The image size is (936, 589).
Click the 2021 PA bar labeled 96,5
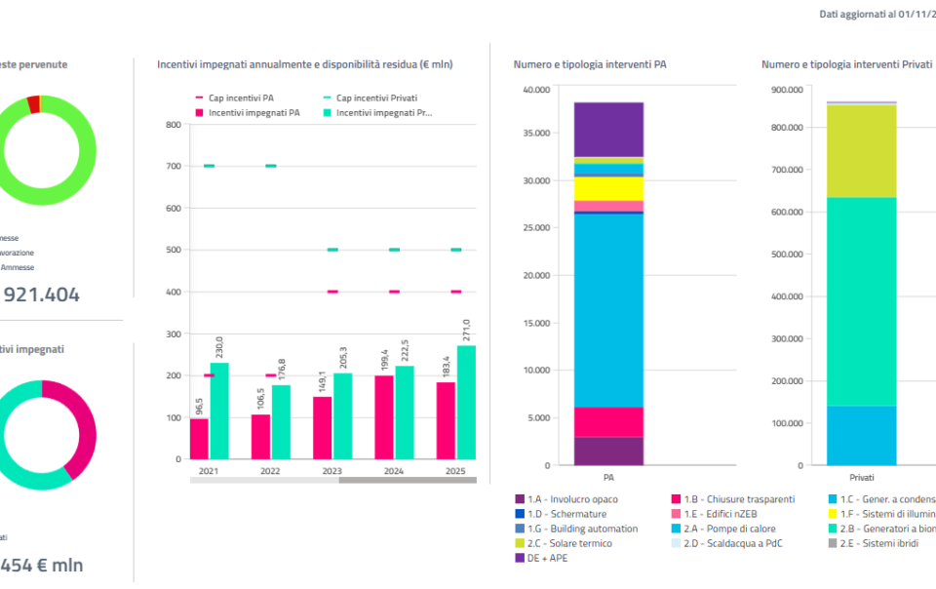[199, 439]
